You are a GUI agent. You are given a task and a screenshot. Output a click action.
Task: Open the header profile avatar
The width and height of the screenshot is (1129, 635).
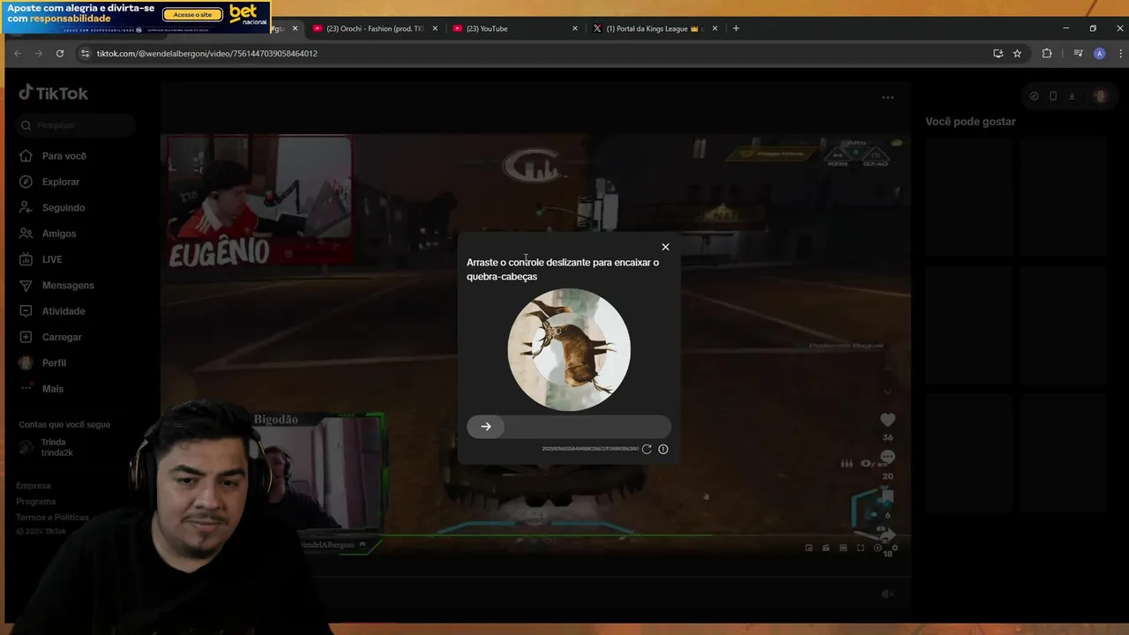pos(1099,96)
